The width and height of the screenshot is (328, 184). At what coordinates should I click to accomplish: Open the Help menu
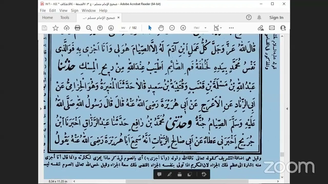point(103,10)
